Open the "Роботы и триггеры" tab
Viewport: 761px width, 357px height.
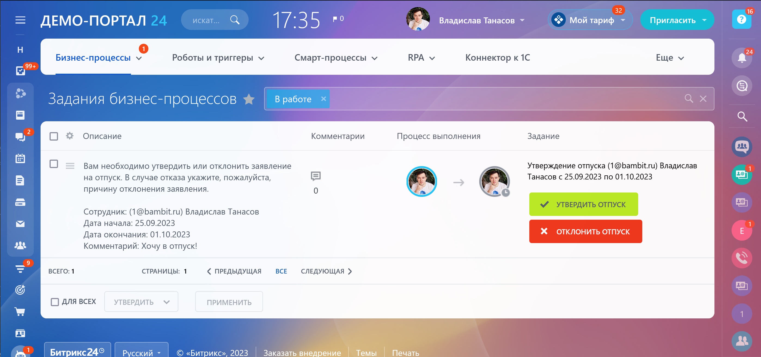(x=218, y=58)
